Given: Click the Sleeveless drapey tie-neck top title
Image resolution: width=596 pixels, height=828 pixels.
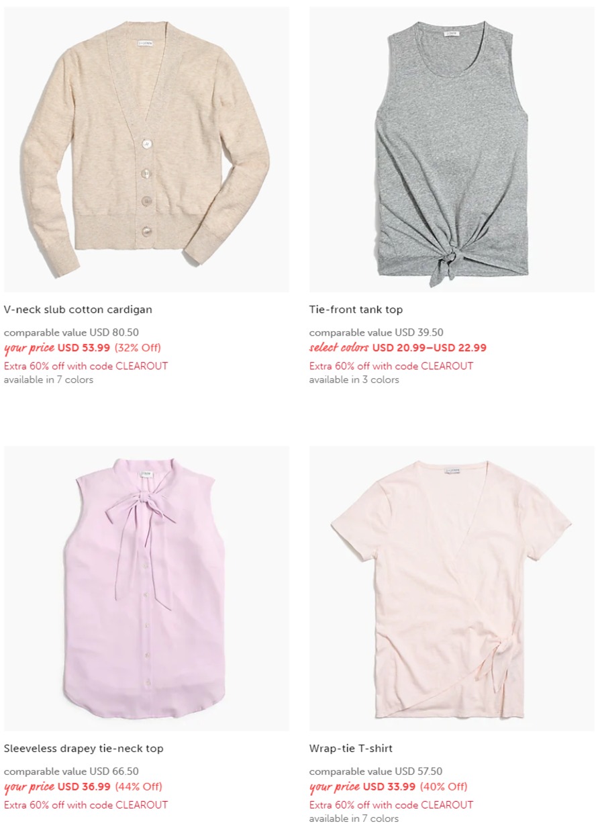Looking at the screenshot, I should pyautogui.click(x=84, y=748).
